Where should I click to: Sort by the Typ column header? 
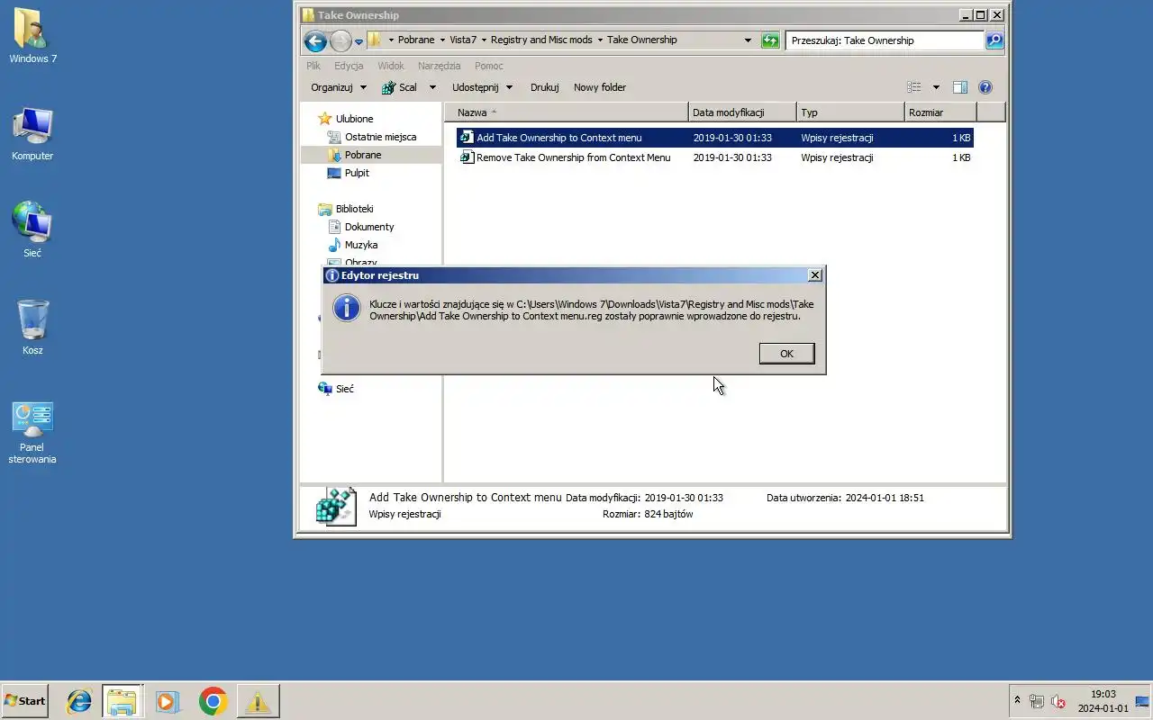tap(850, 112)
